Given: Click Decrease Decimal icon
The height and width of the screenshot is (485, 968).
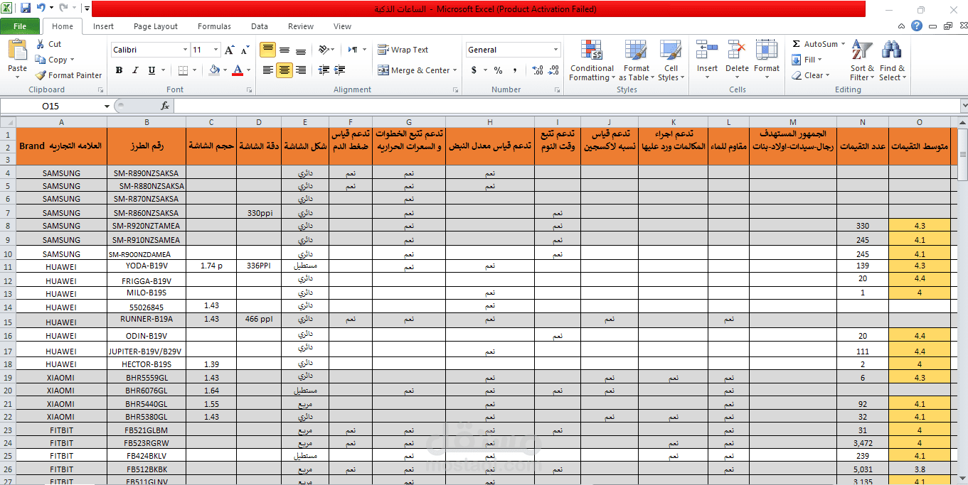Looking at the screenshot, I should coord(553,70).
